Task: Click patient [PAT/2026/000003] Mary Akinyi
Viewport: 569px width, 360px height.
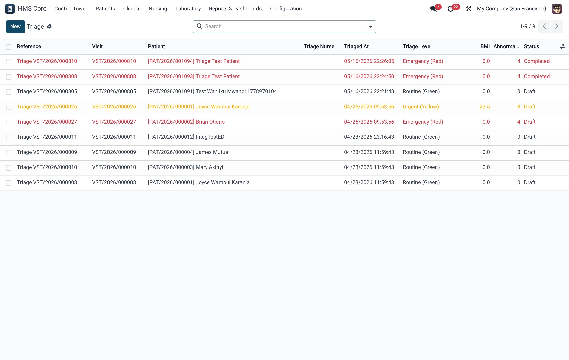Action: coord(185,167)
